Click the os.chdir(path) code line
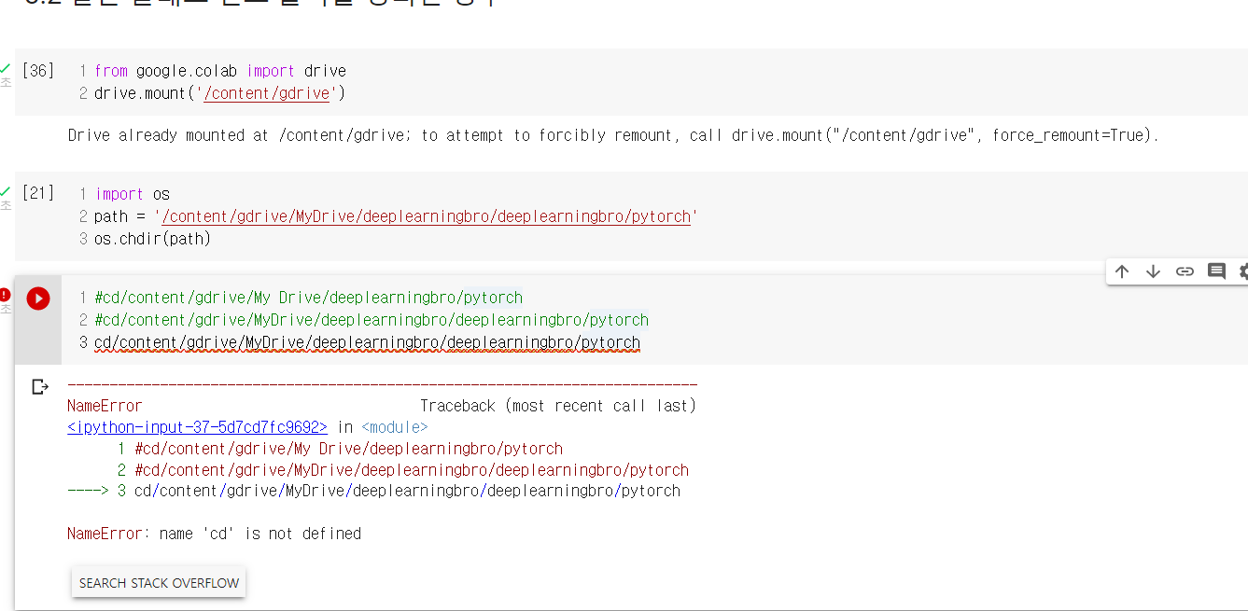This screenshot has width=1248, height=611. click(x=153, y=239)
